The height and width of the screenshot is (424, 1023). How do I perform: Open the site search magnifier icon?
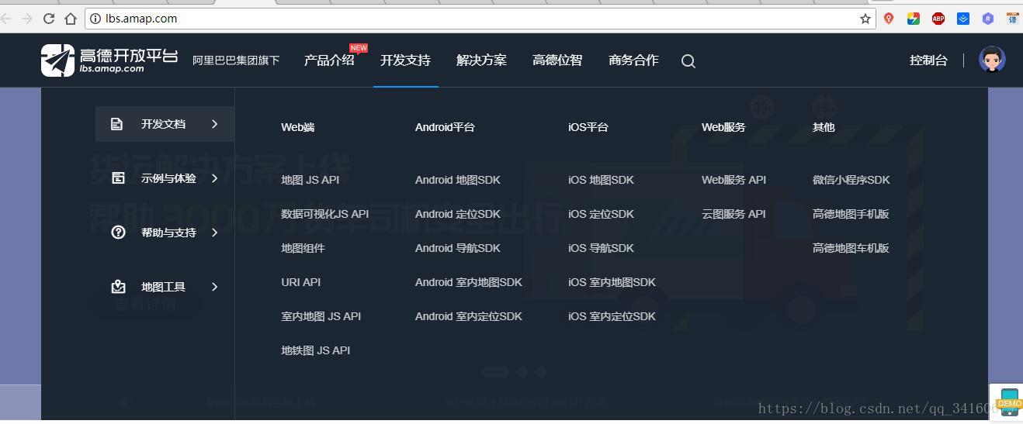click(688, 60)
